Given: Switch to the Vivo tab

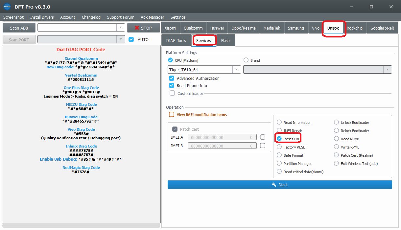Looking at the screenshot, I should point(316,28).
